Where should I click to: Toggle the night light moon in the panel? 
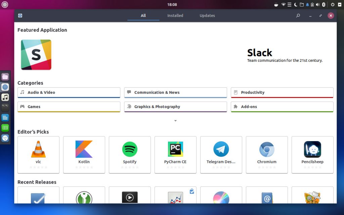[296, 5]
